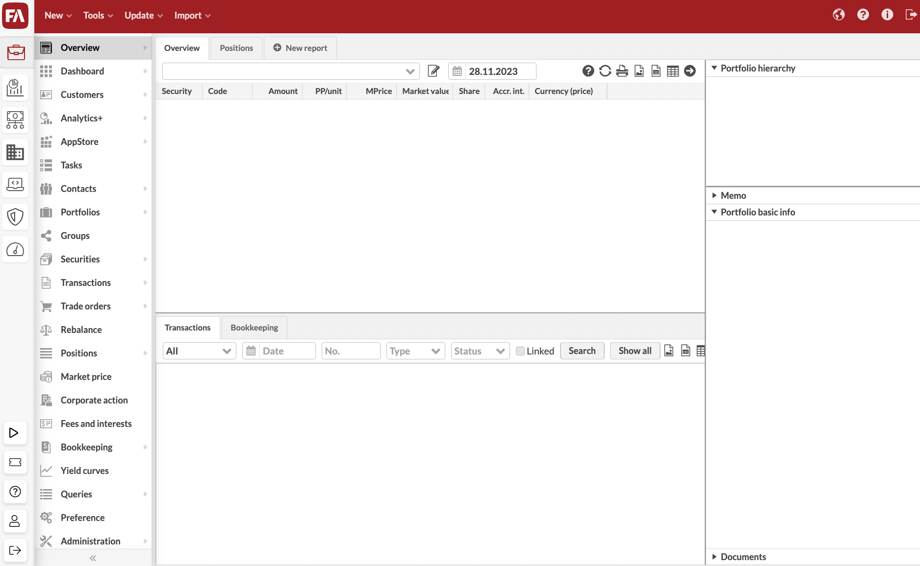Open Customers in the sidebar
The height and width of the screenshot is (566, 920).
click(93, 94)
